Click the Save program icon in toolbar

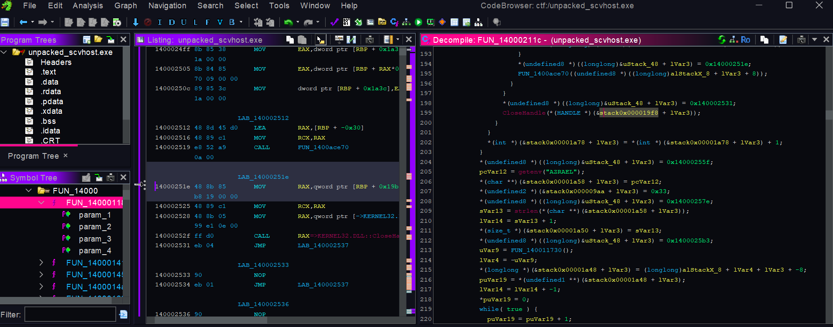coord(5,22)
